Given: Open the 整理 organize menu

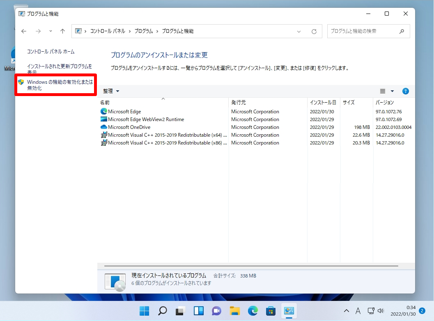Looking at the screenshot, I should (x=111, y=91).
